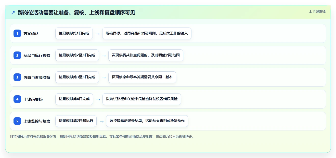This screenshot has width=336, height=158.
Task: Click the arrow in the 页面与客服准备 row
Action: coord(104,77)
